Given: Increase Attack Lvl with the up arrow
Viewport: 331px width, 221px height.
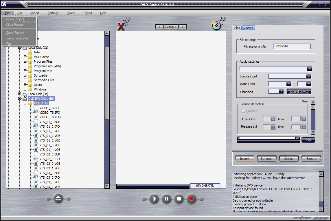Looking at the screenshot, I should [x=273, y=117].
